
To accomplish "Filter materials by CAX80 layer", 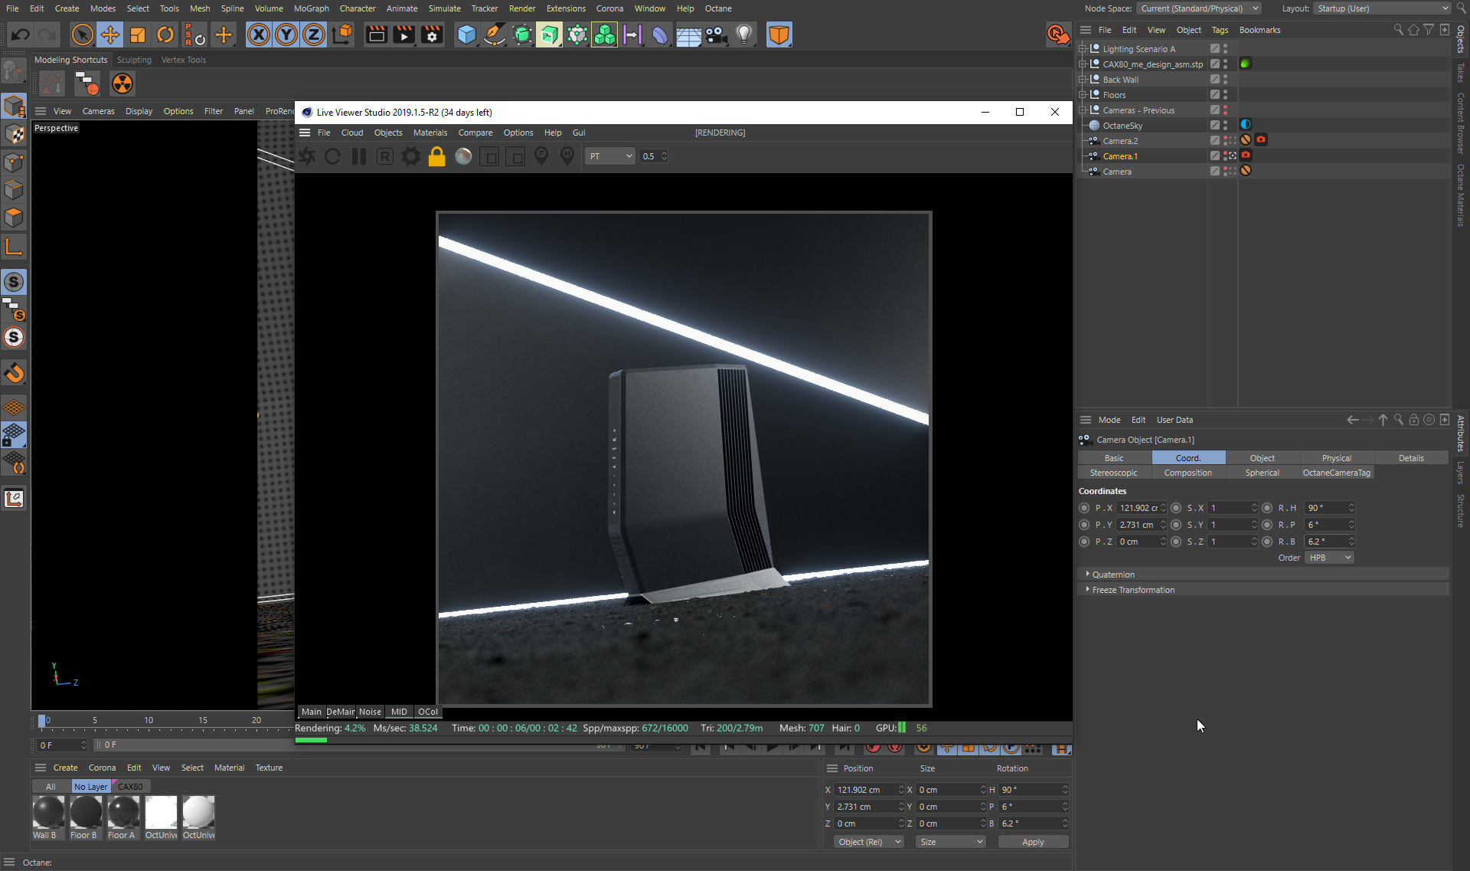I will [130, 787].
